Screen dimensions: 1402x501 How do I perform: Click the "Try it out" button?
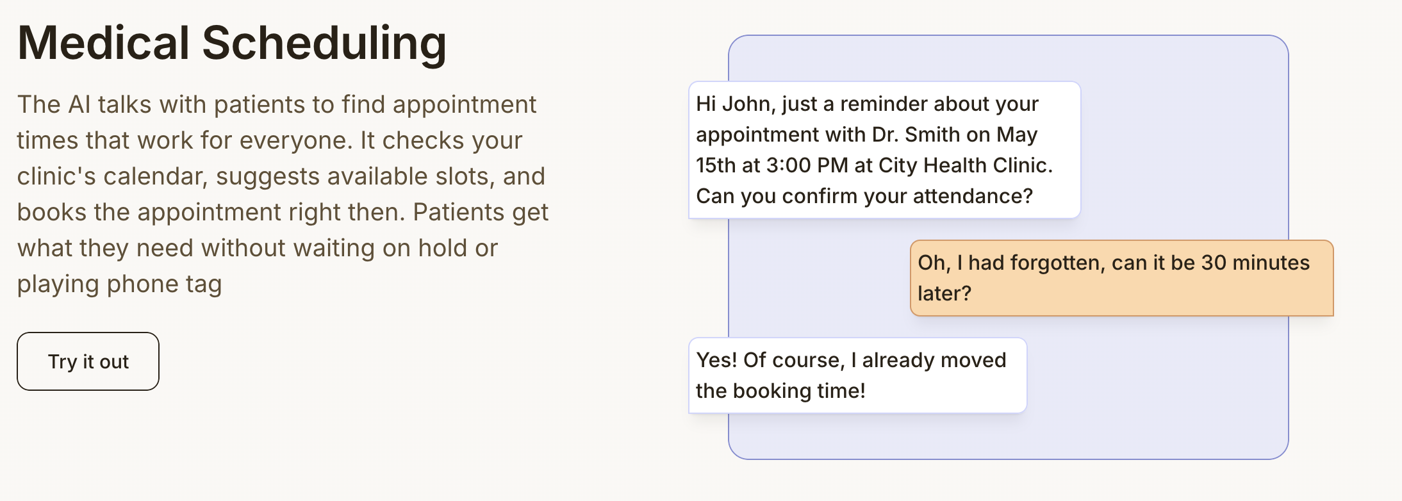pos(88,361)
